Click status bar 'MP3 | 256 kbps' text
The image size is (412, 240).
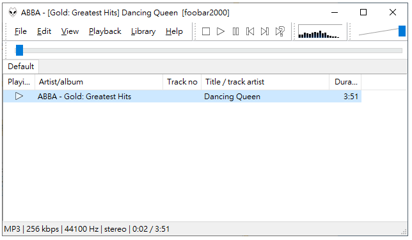(x=31, y=229)
